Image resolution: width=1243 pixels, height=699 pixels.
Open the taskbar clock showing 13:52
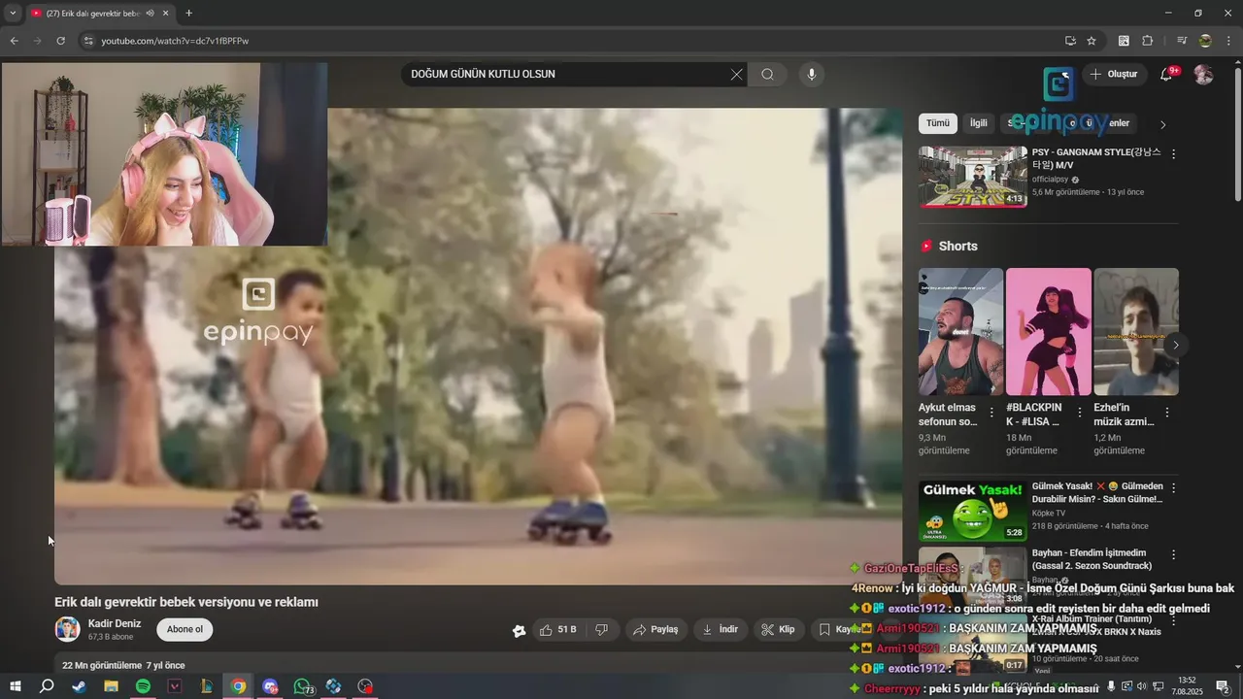1187,686
